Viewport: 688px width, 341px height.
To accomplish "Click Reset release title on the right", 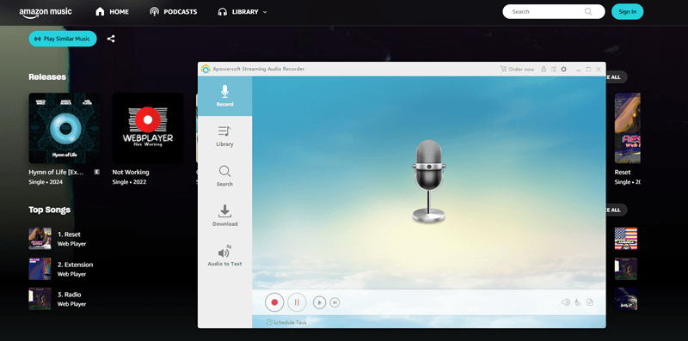I will (623, 173).
